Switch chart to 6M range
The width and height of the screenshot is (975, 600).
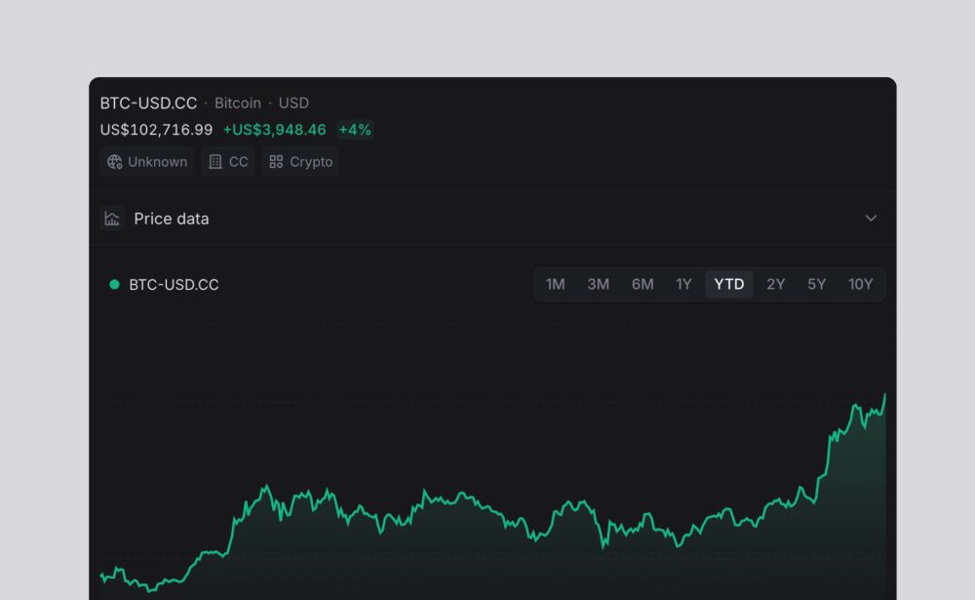[x=643, y=285]
